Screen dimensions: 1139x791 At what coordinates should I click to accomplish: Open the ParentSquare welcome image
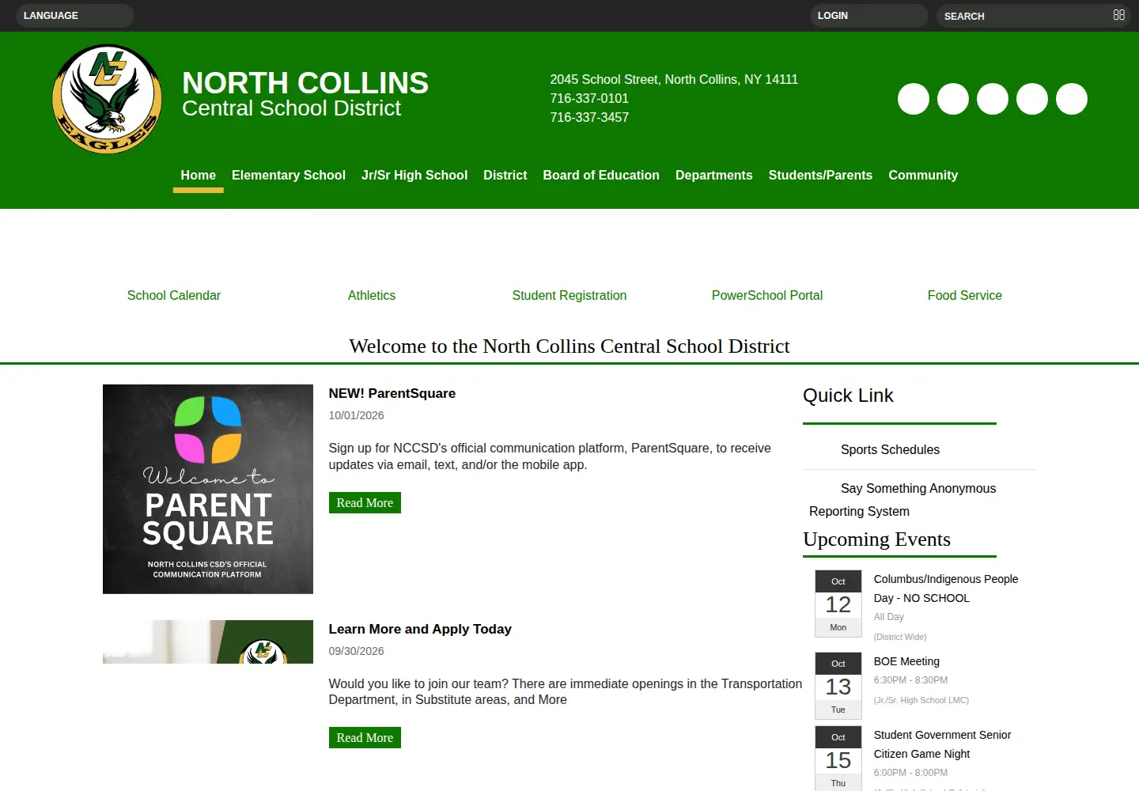point(208,489)
